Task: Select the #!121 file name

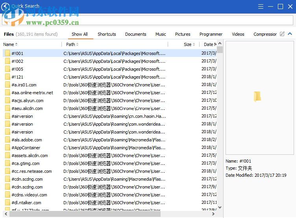Action: (x=17, y=77)
